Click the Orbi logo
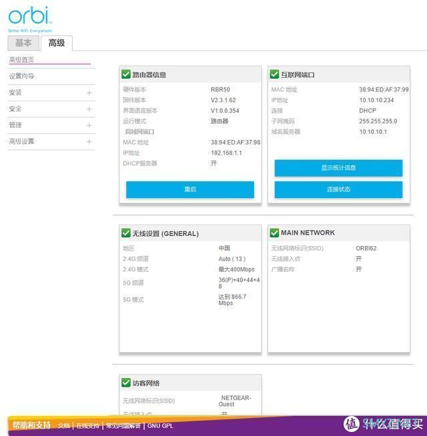427x436 pixels. [30, 19]
